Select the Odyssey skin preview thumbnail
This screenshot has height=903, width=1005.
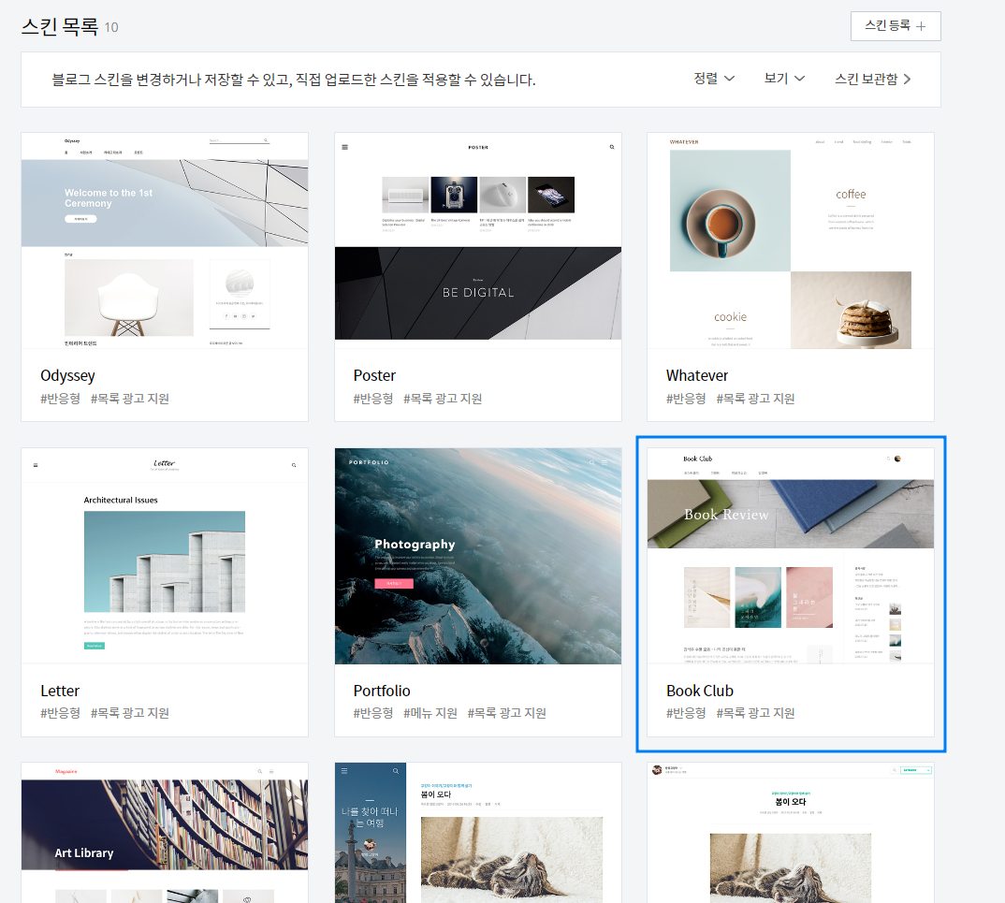pyautogui.click(x=165, y=240)
